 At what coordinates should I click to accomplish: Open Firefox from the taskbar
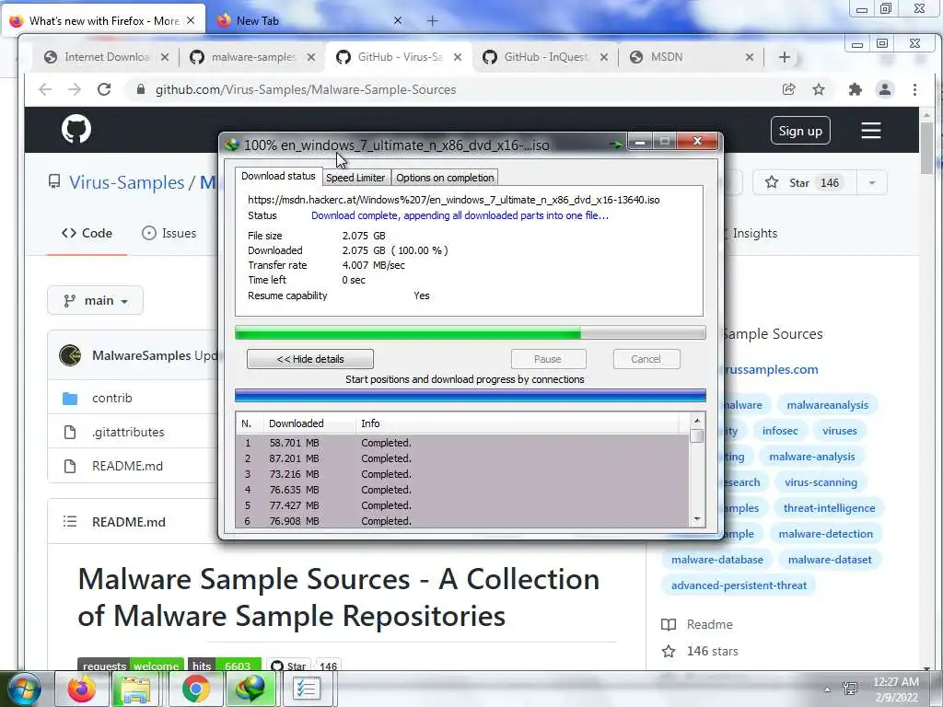[81, 689]
